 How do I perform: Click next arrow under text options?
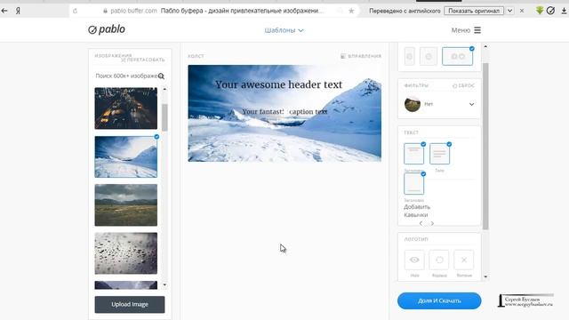coord(432,223)
